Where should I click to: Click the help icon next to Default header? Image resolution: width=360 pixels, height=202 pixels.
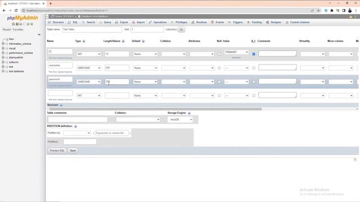pos(143,41)
